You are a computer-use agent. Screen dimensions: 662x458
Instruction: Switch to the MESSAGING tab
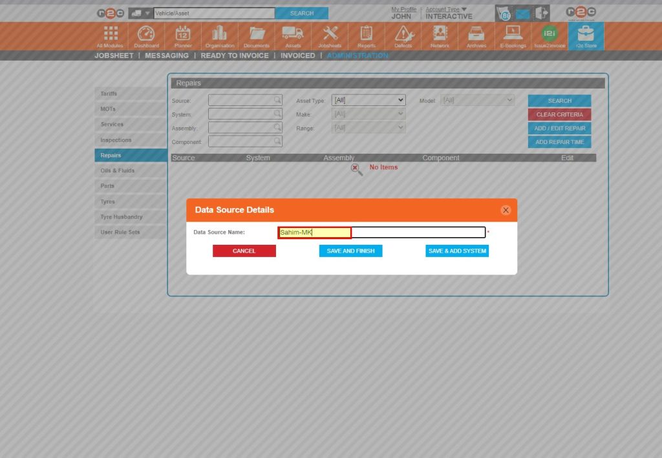(x=167, y=56)
